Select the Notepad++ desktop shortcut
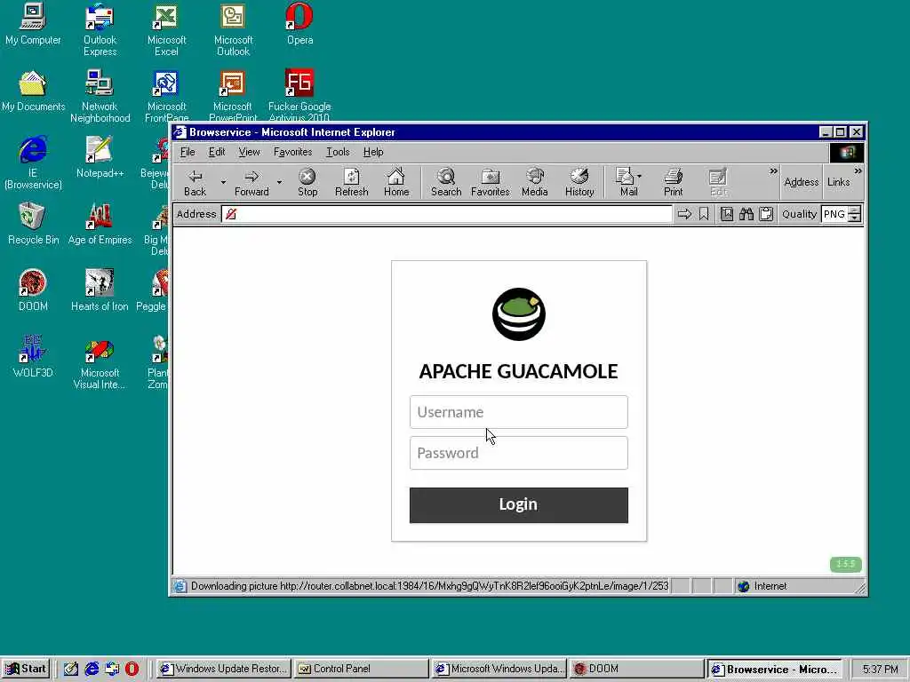The image size is (910, 682). click(x=100, y=157)
